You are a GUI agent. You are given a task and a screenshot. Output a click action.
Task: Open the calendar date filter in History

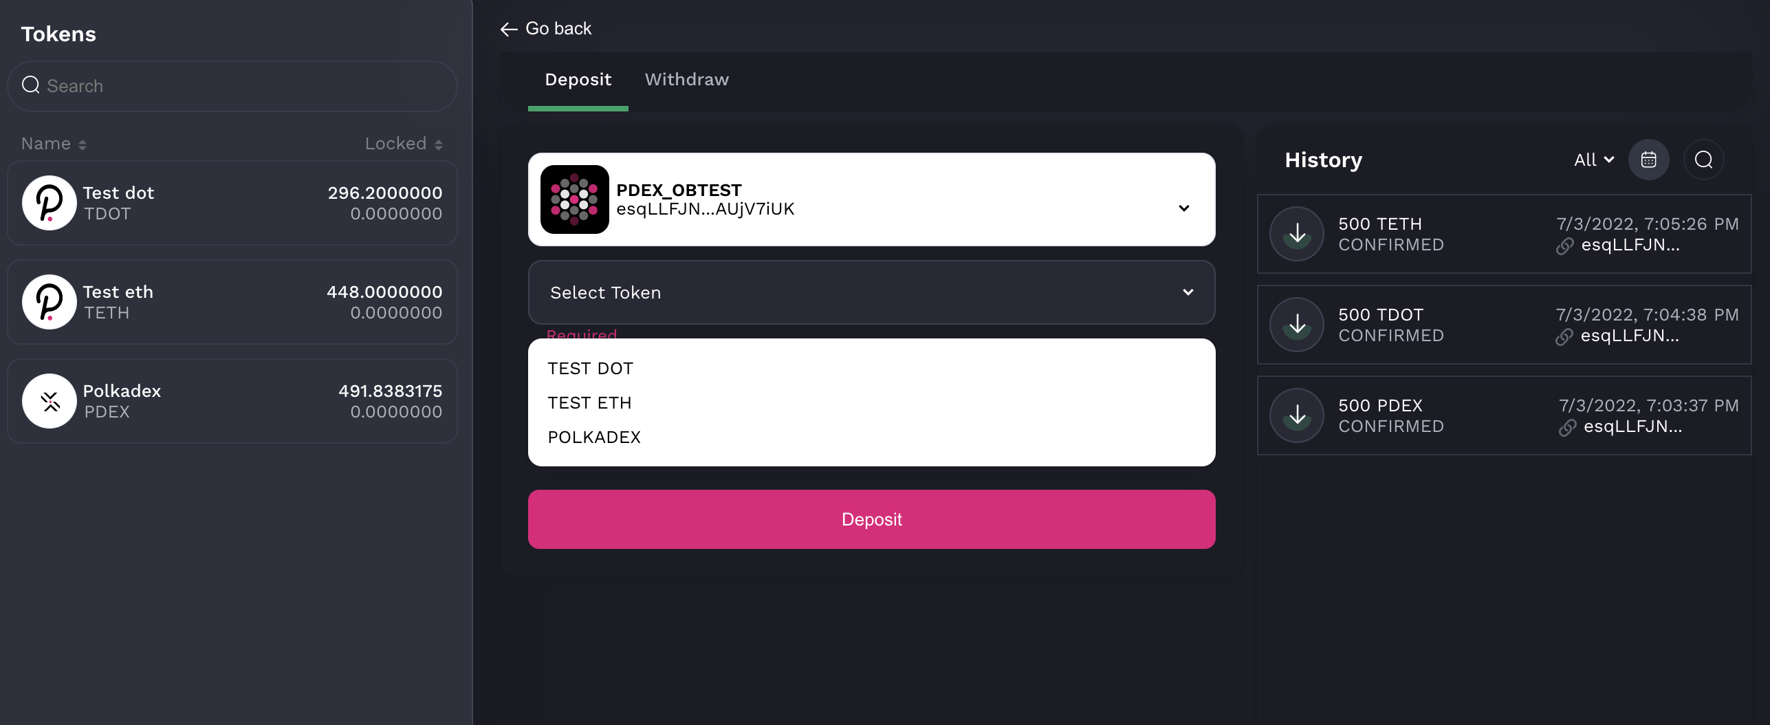coord(1649,160)
